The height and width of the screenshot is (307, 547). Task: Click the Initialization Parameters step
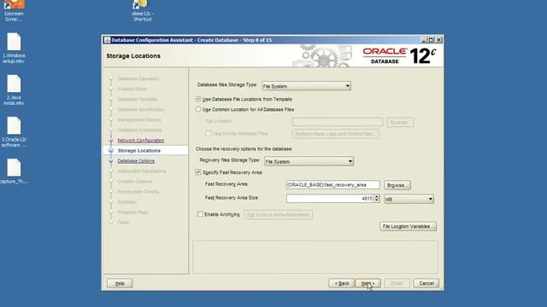point(141,171)
